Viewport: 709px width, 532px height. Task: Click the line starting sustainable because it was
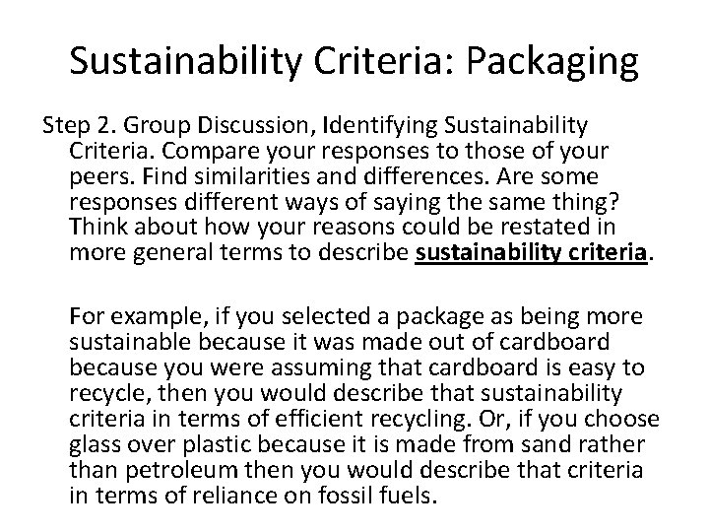click(339, 342)
